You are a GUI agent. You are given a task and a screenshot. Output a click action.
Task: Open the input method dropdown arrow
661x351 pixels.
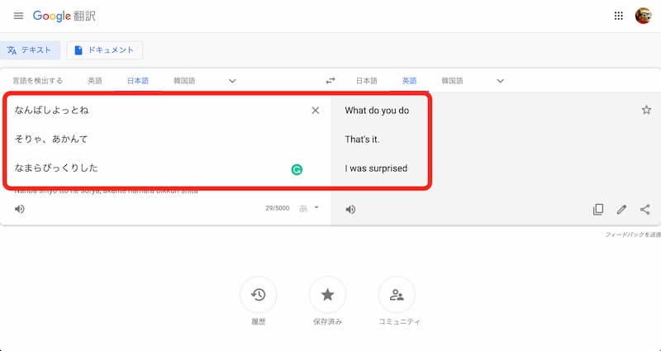[316, 208]
